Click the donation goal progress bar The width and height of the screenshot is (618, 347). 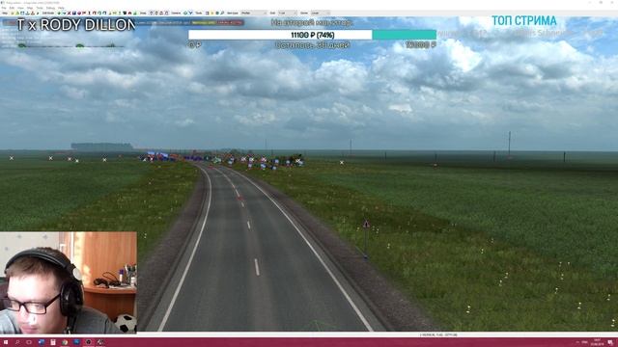click(312, 35)
